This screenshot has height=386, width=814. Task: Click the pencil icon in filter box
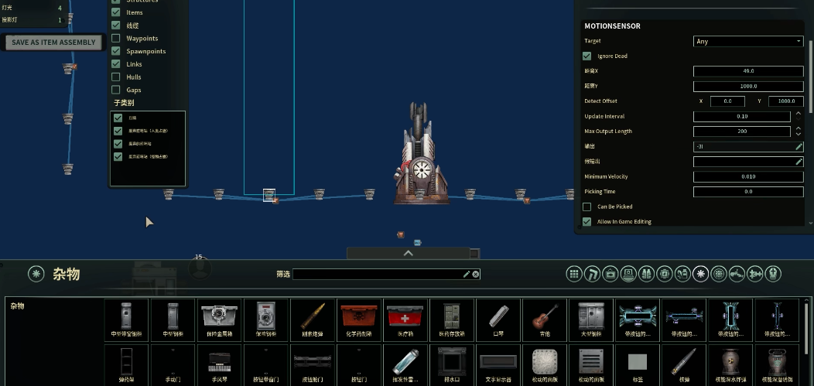point(466,275)
